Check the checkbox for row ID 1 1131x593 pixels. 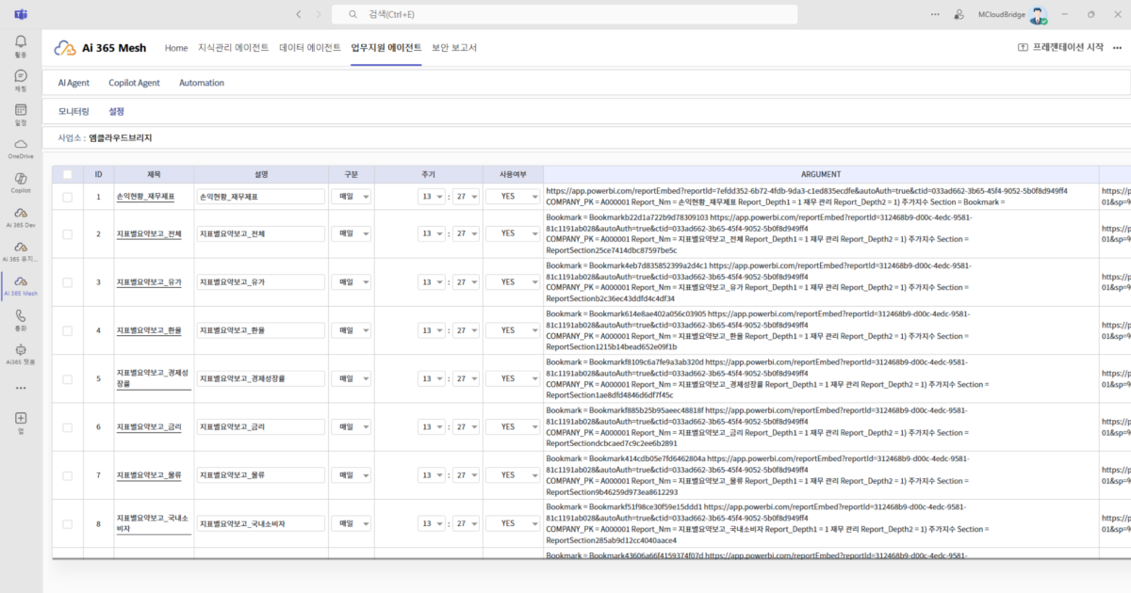[x=67, y=197]
